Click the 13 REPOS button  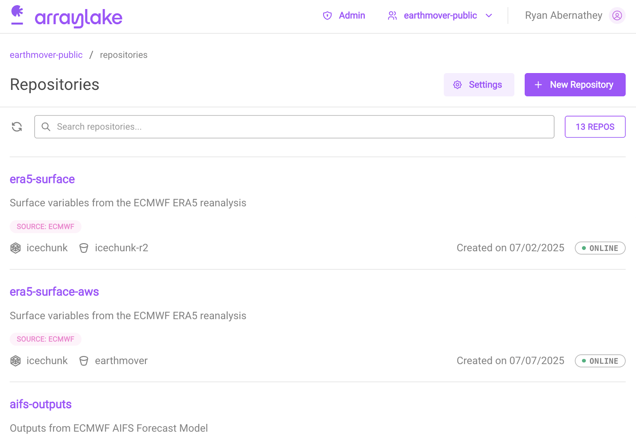[x=595, y=127]
